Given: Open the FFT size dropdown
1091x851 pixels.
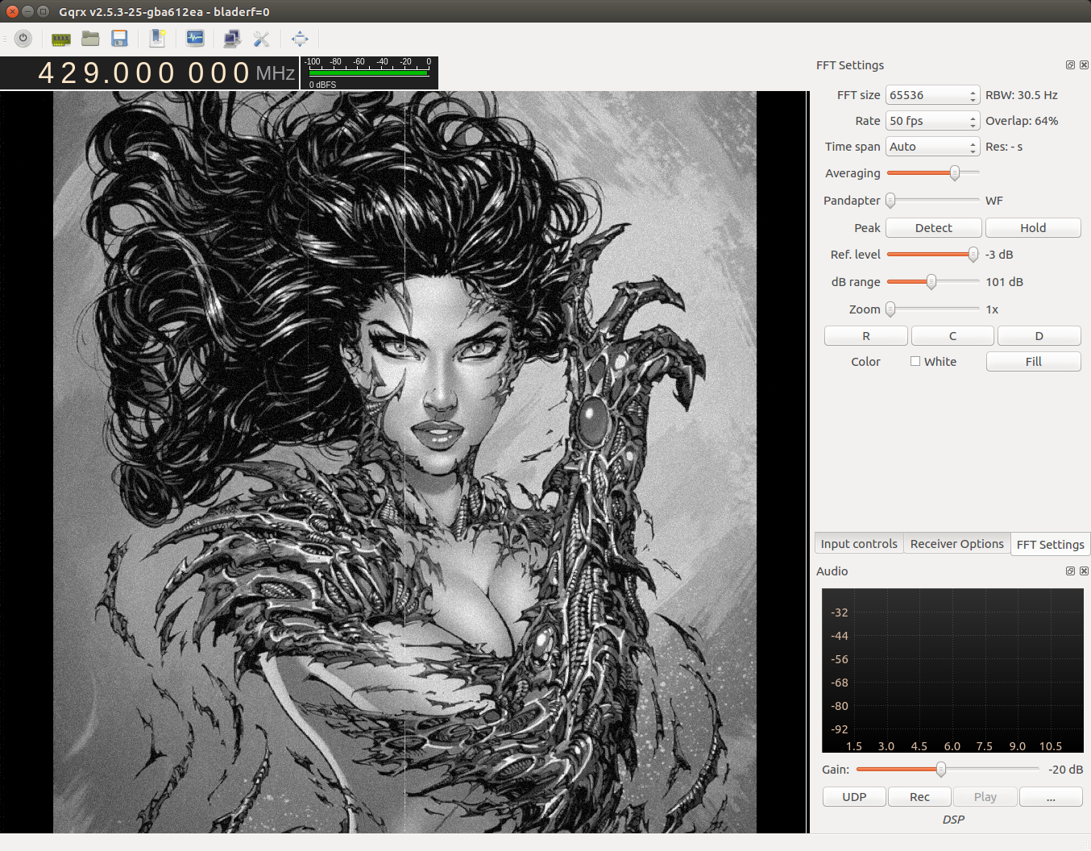Looking at the screenshot, I should pyautogui.click(x=932, y=95).
